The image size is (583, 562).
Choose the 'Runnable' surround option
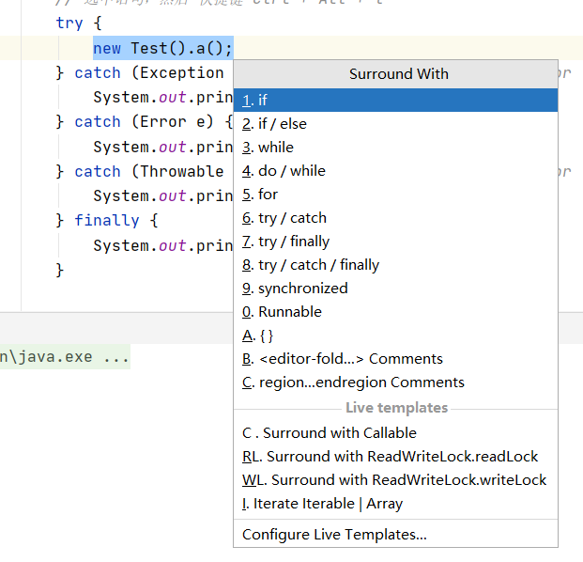coord(289,311)
